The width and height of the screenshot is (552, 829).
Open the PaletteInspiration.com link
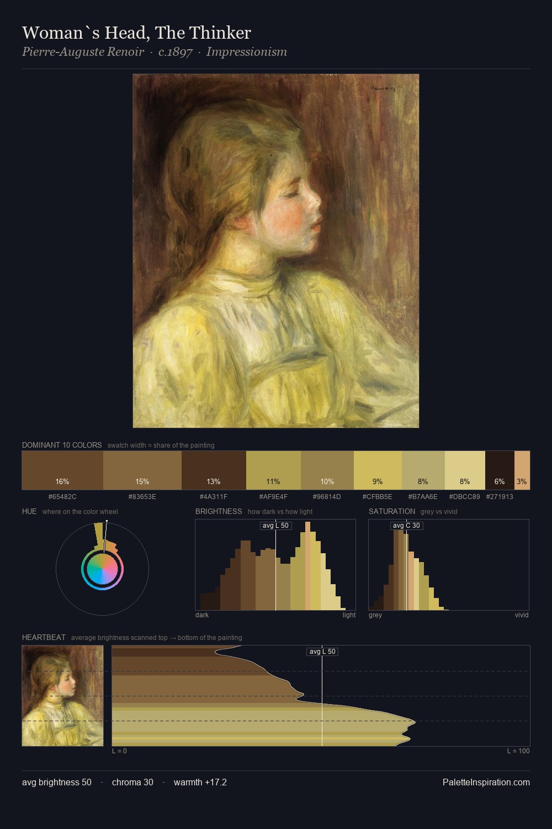[486, 782]
